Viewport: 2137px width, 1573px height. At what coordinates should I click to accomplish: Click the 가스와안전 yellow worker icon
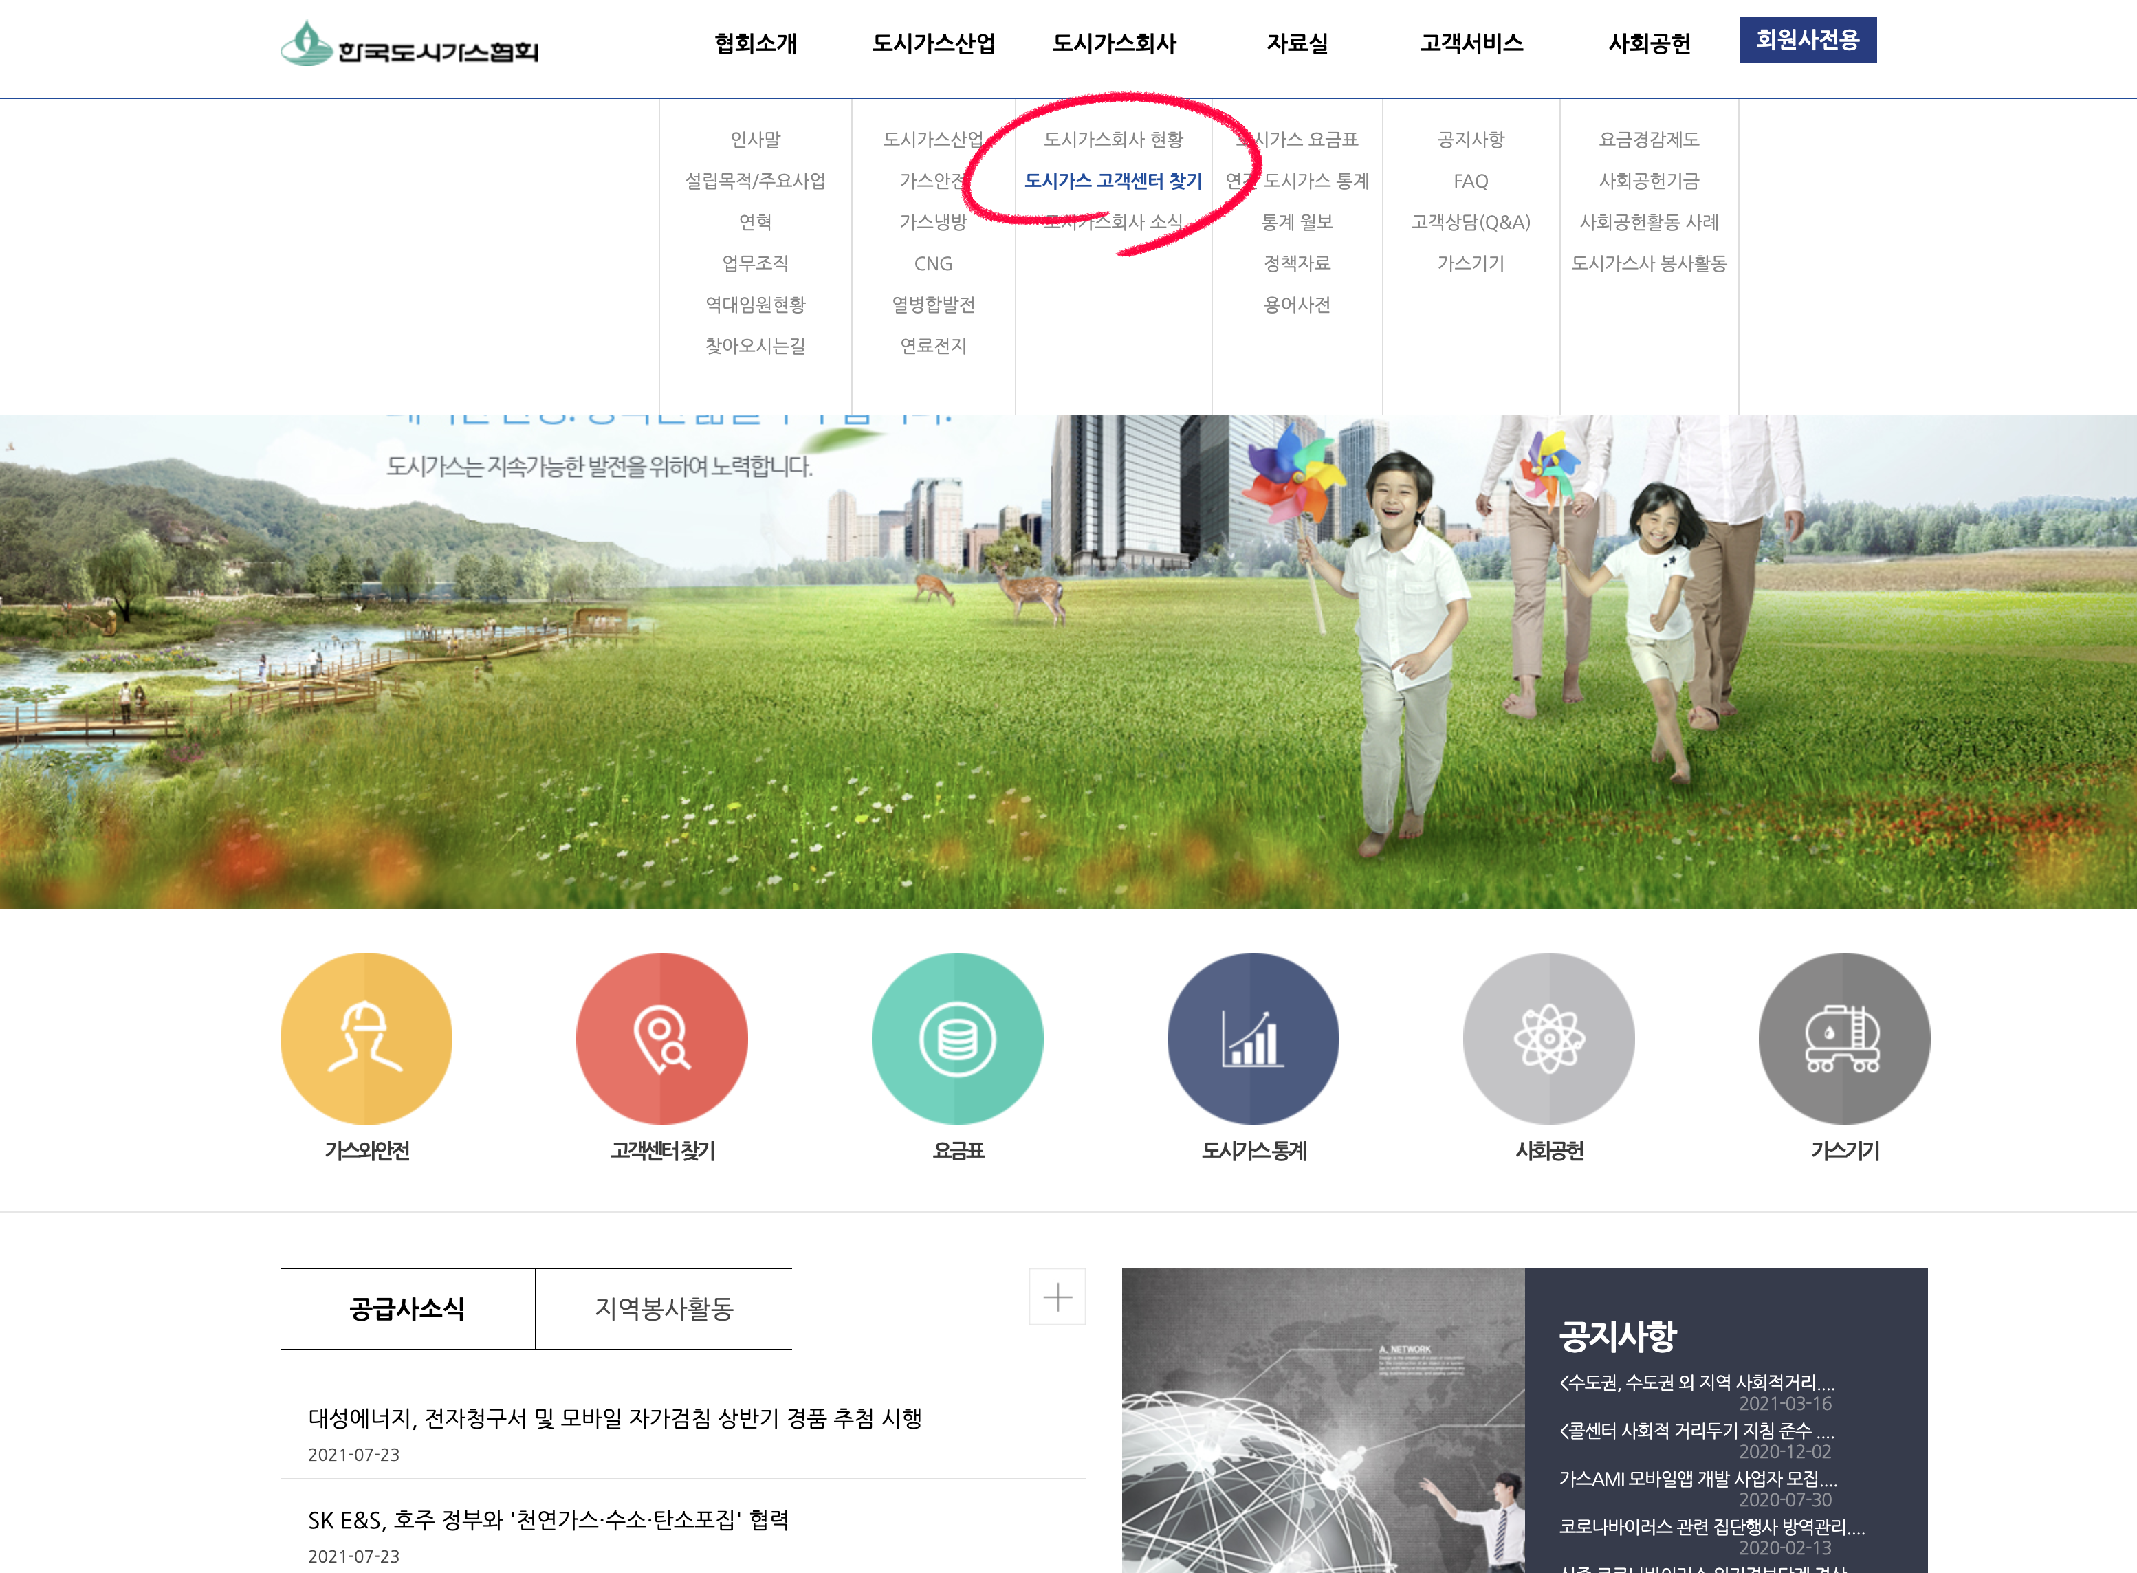(x=366, y=1038)
